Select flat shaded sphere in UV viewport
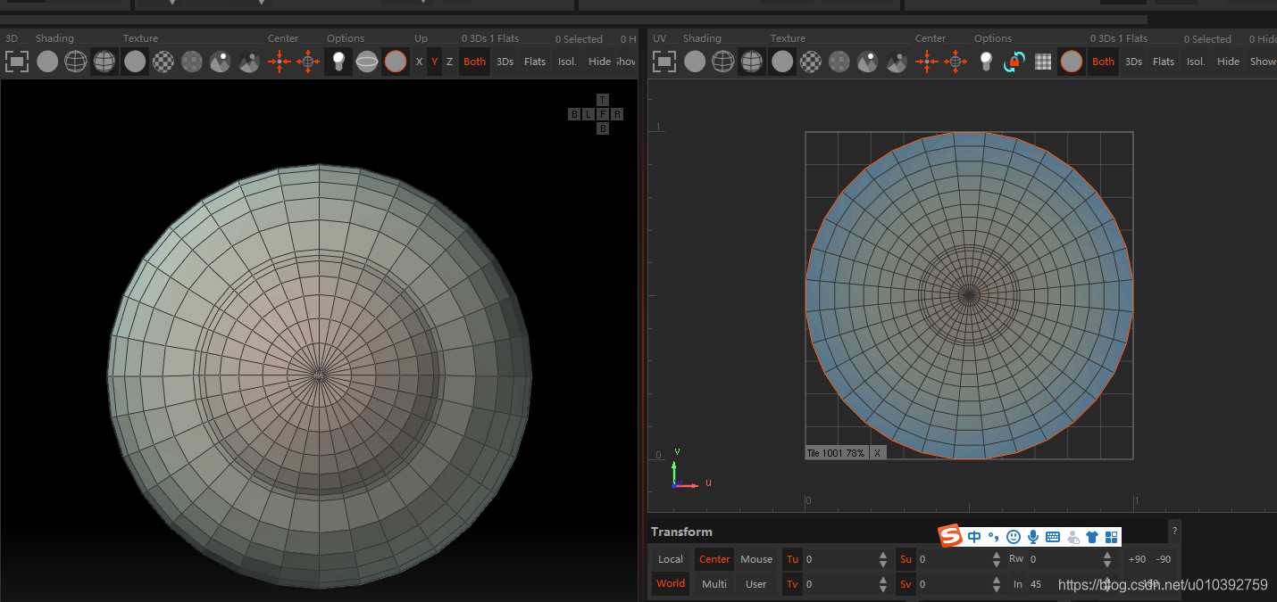 pyautogui.click(x=695, y=62)
